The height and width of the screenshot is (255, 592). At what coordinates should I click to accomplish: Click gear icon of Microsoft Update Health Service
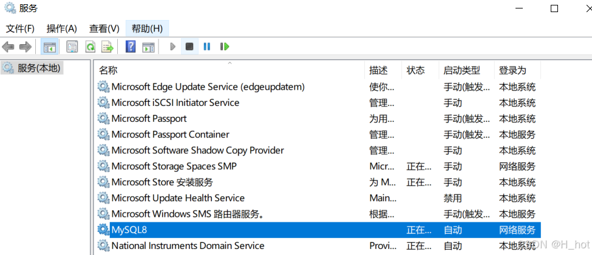click(x=103, y=197)
